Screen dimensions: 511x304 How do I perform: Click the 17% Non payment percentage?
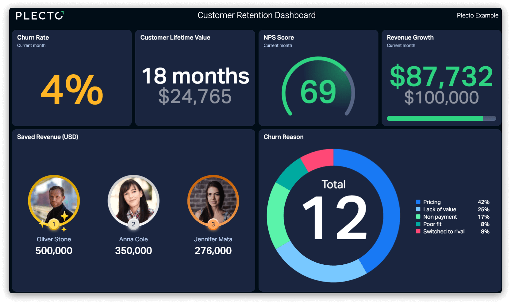pyautogui.click(x=483, y=217)
